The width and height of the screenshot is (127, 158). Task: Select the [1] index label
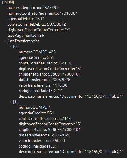point(15,102)
